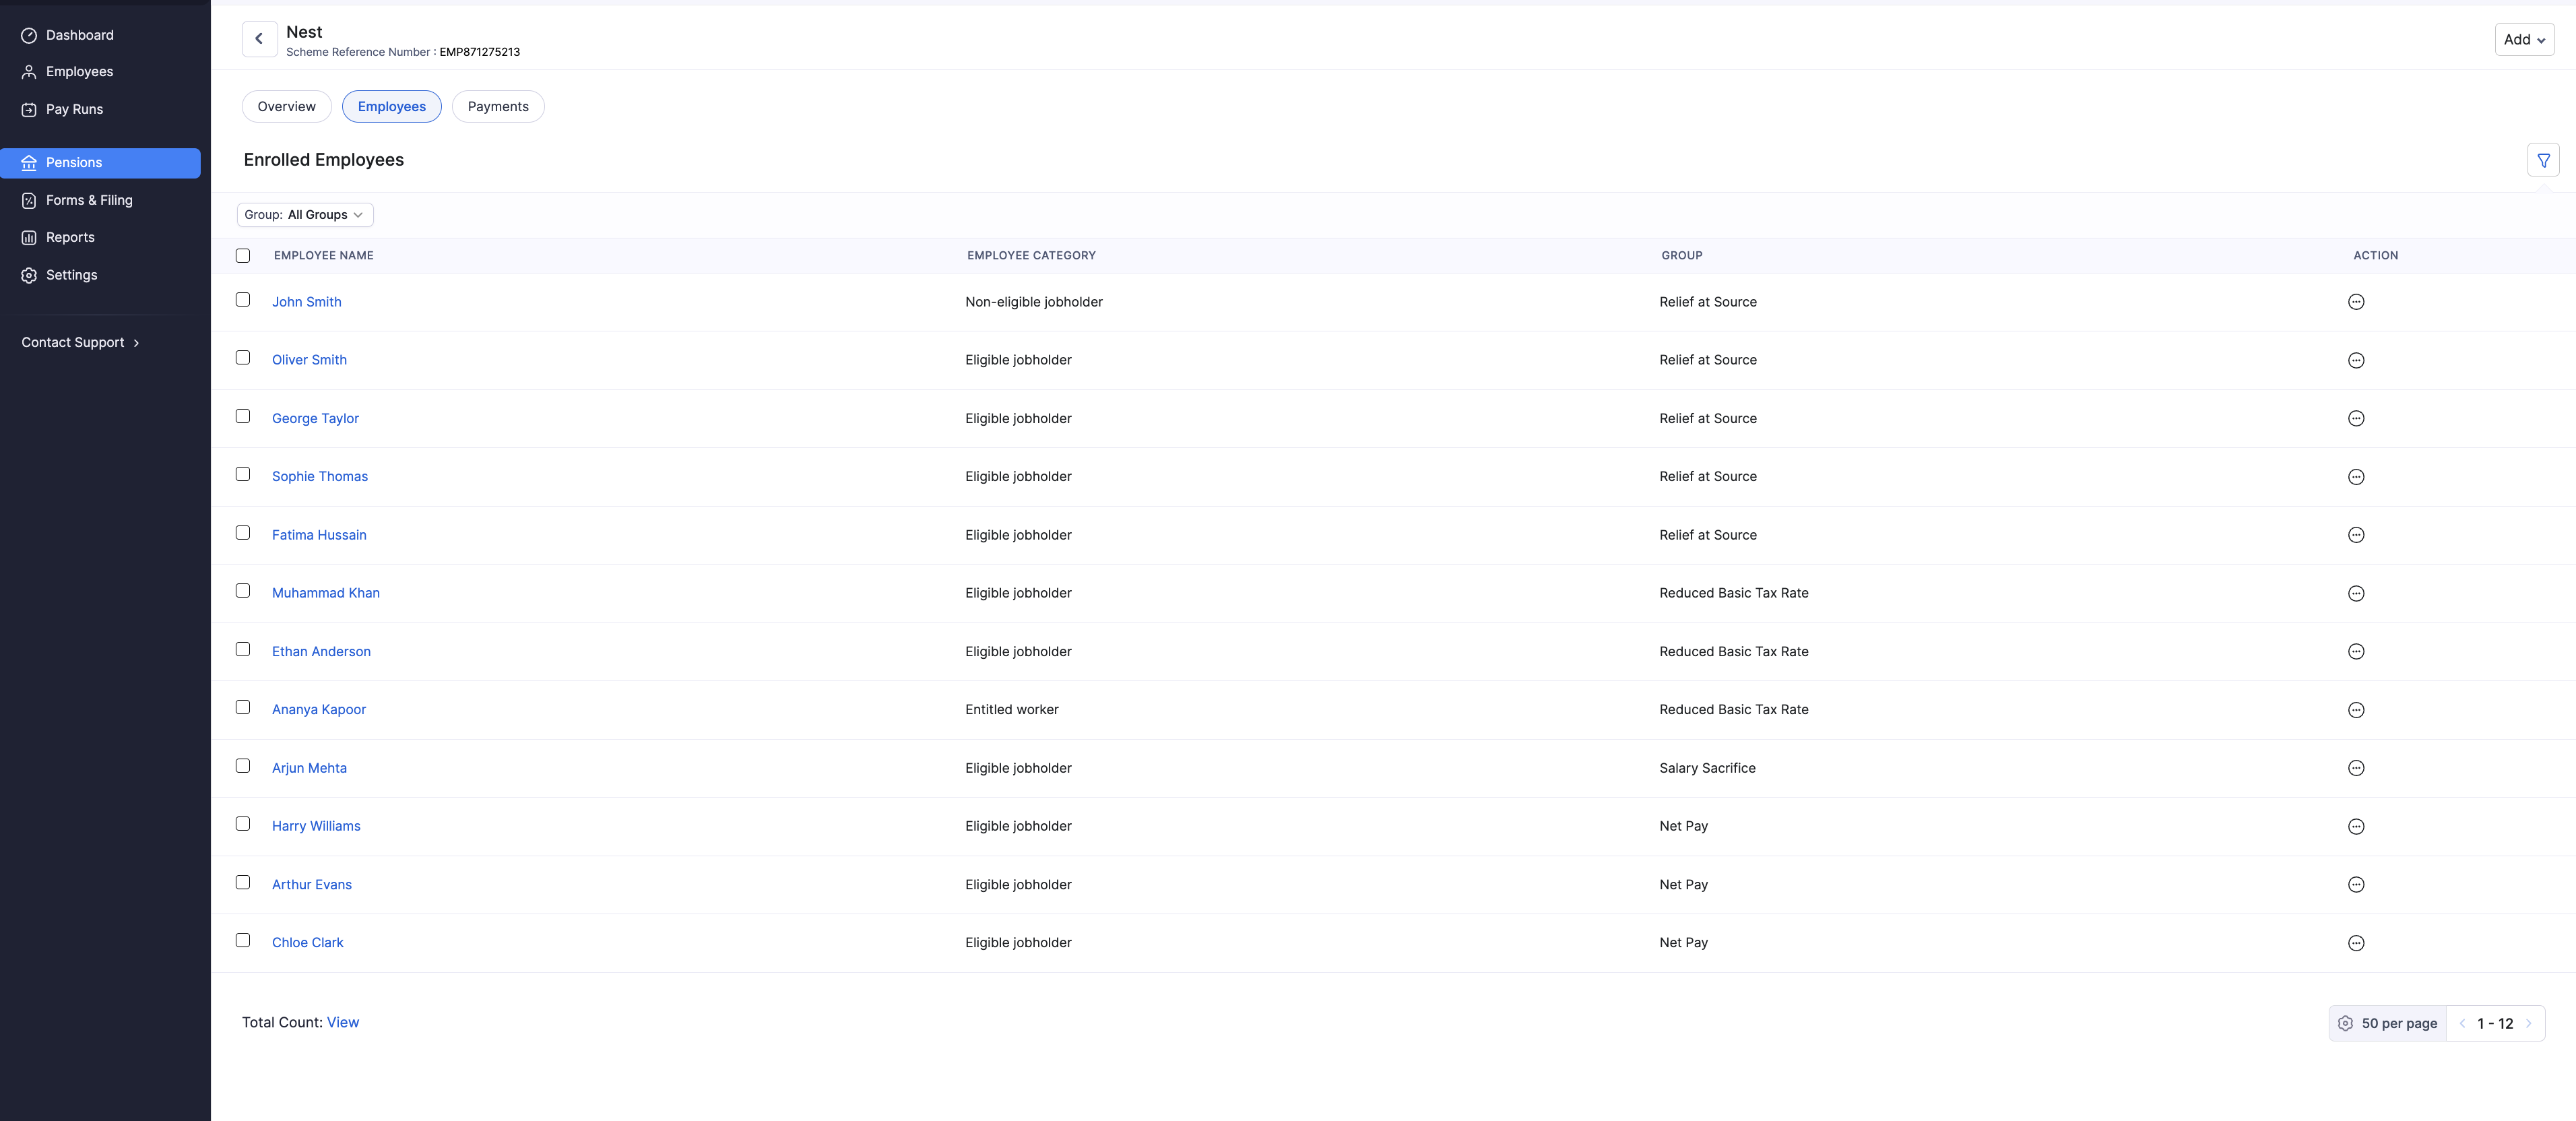Viewport: 2576px width, 1121px height.
Task: Select the Employees tab pill
Action: point(392,107)
